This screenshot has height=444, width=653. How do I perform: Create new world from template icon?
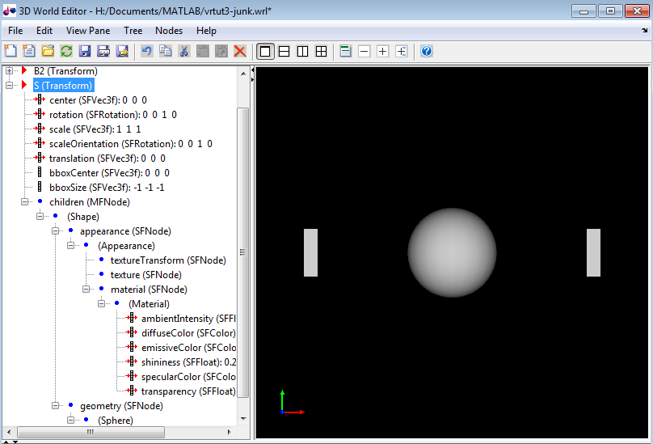[29, 51]
